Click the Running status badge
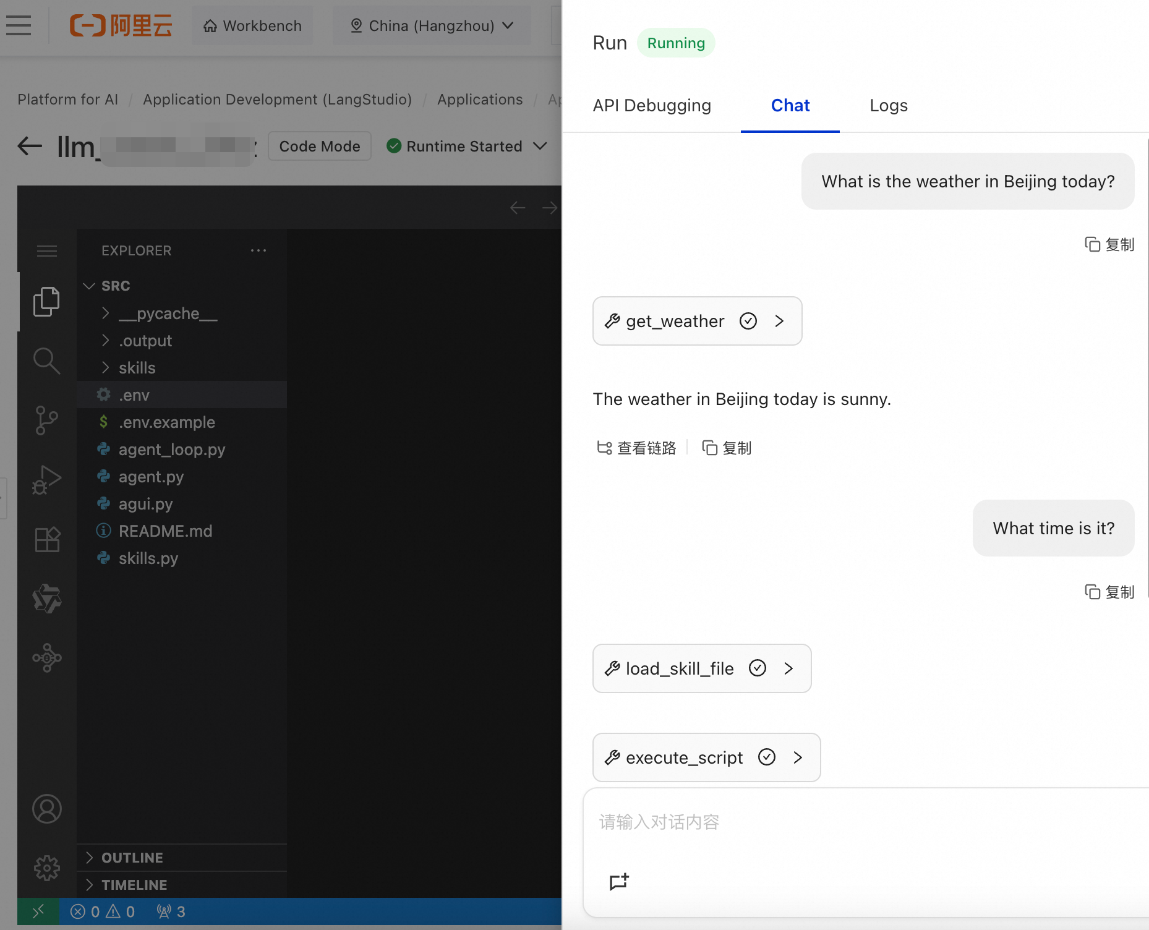The height and width of the screenshot is (930, 1149). point(676,43)
